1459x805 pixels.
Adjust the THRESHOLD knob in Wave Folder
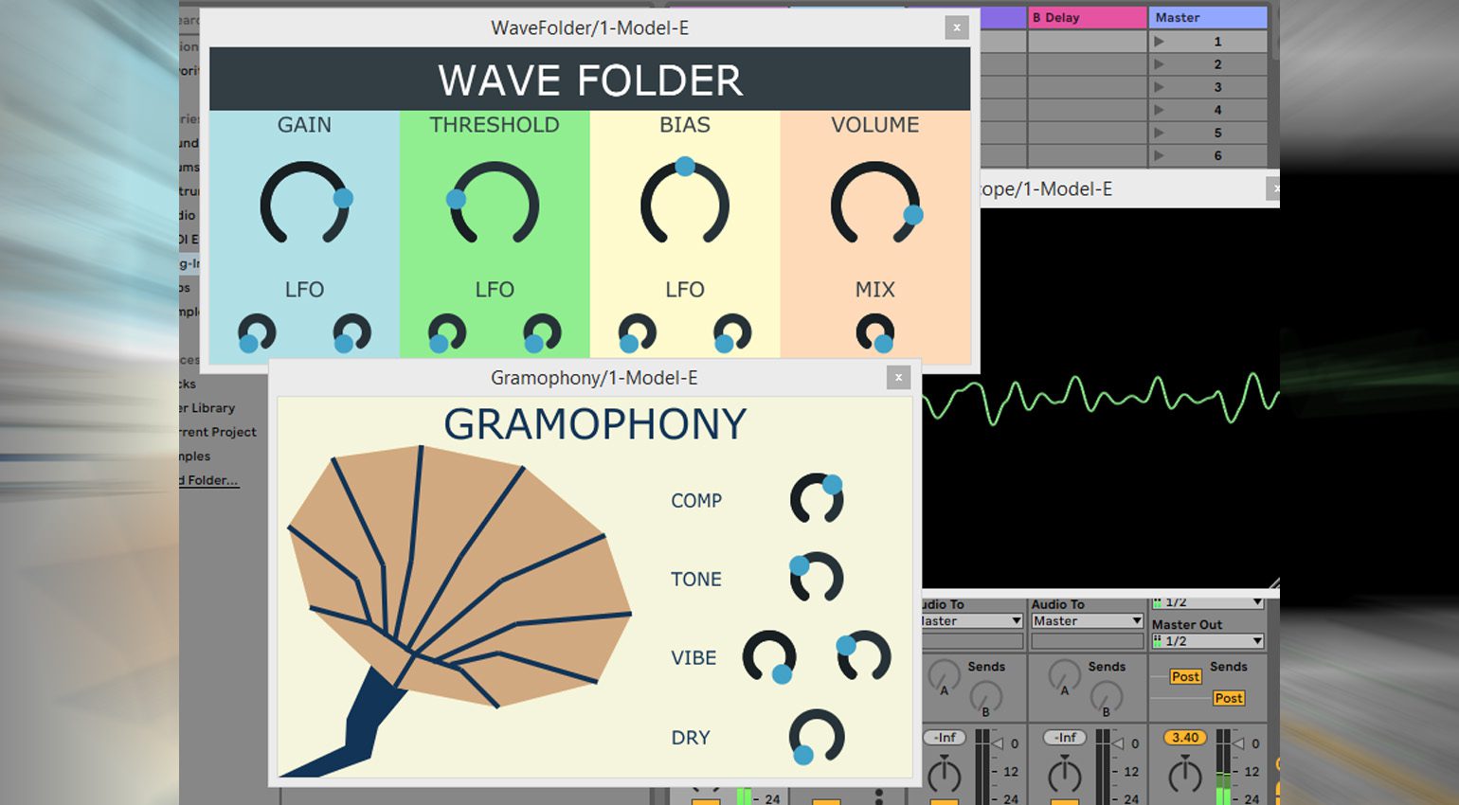point(495,204)
